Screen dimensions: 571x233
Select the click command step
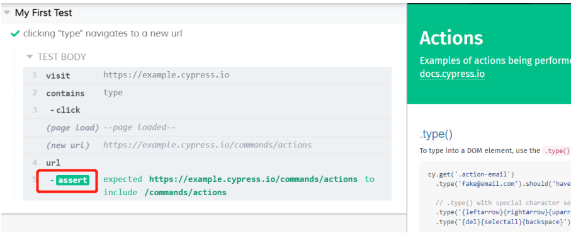point(207,110)
